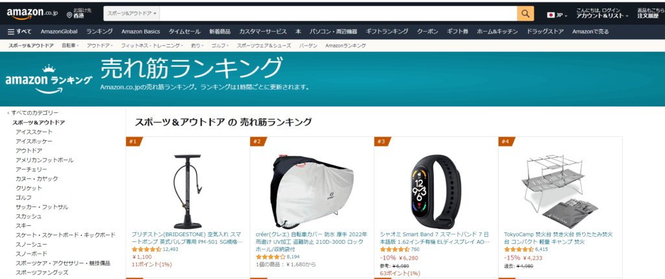Click the orange search magnifier button

click(525, 14)
